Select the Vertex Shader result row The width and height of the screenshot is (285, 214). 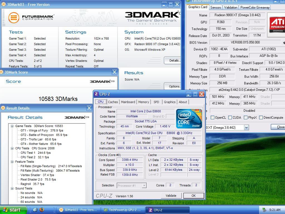tap(37, 175)
